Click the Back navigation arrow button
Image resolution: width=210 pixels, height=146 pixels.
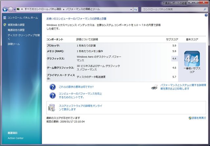coord(5,10)
